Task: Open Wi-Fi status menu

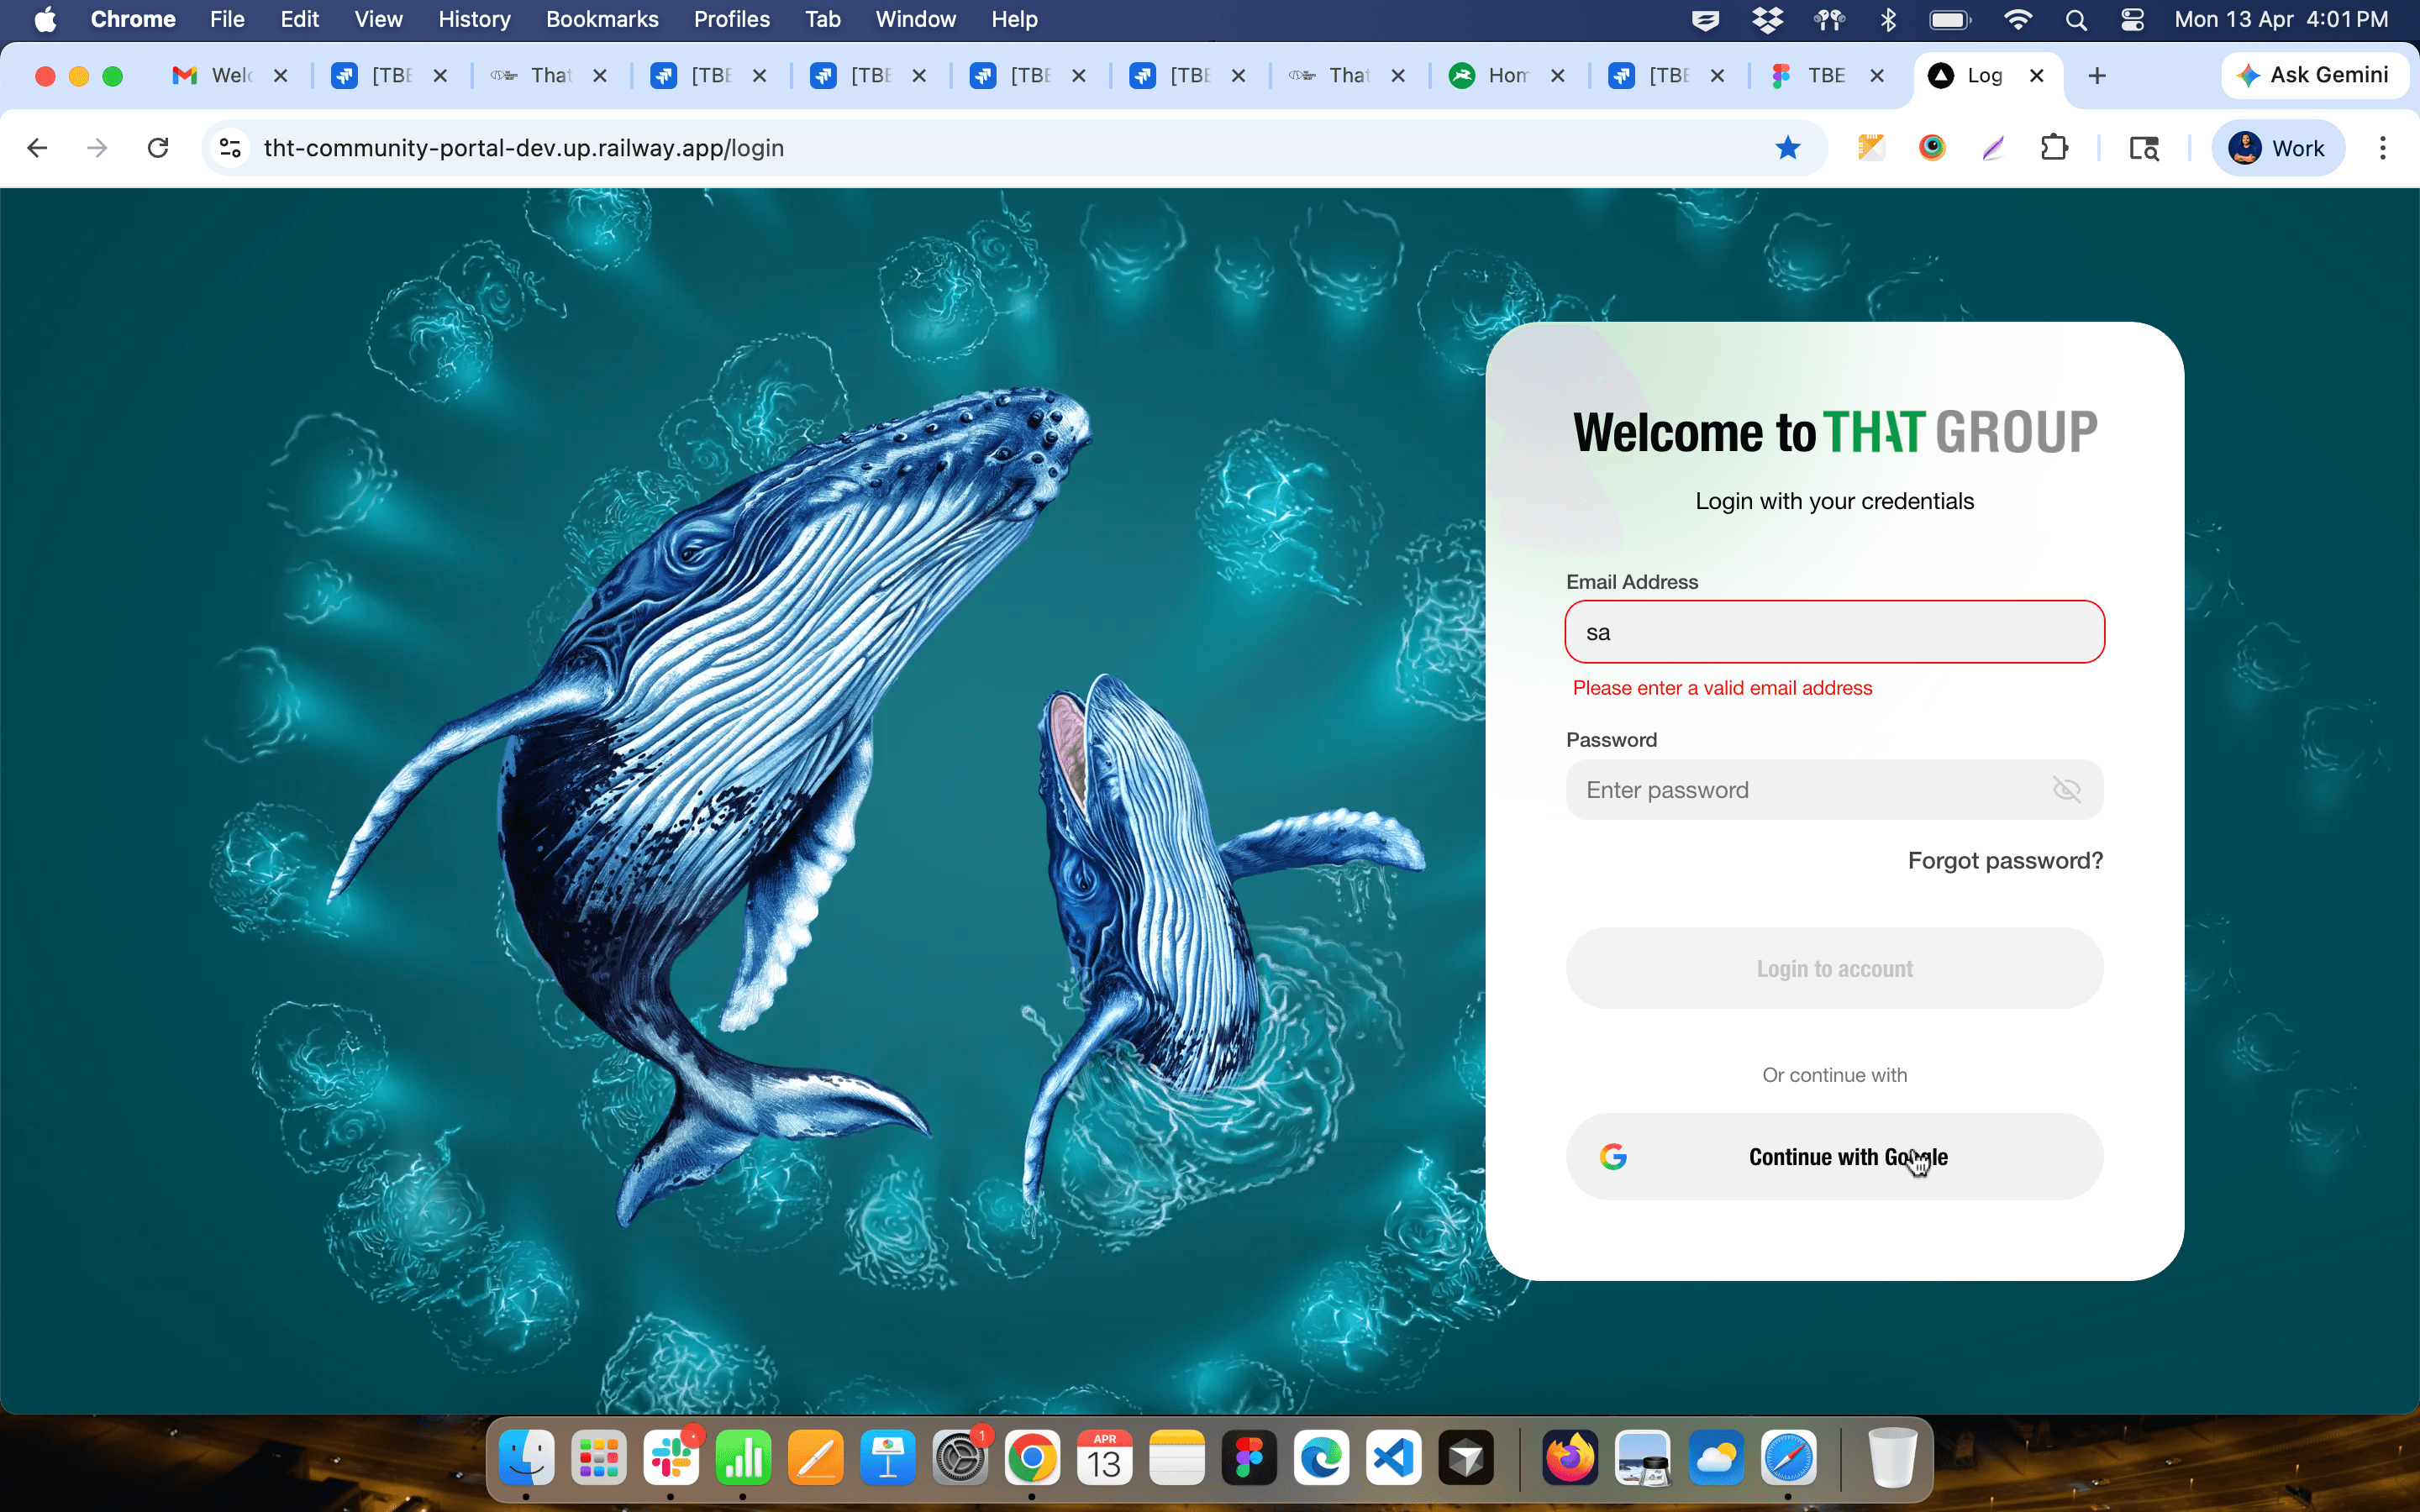Action: 2018,19
